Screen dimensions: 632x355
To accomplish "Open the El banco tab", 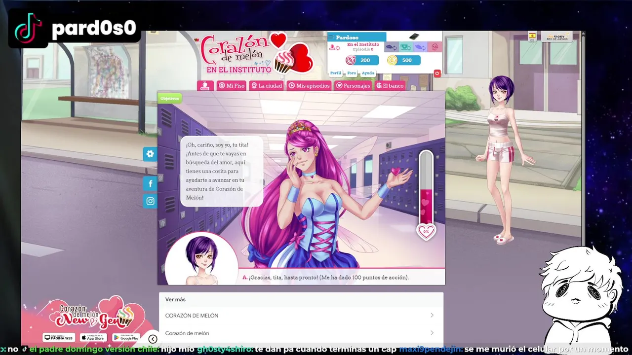I will [x=390, y=85].
